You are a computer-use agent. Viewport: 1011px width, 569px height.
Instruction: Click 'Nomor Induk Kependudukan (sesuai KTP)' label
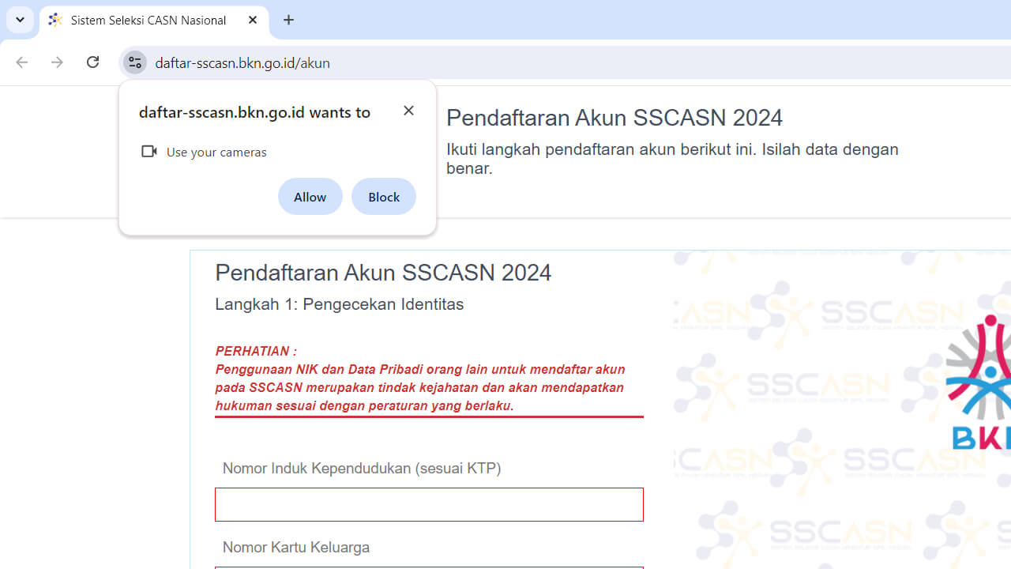click(362, 469)
